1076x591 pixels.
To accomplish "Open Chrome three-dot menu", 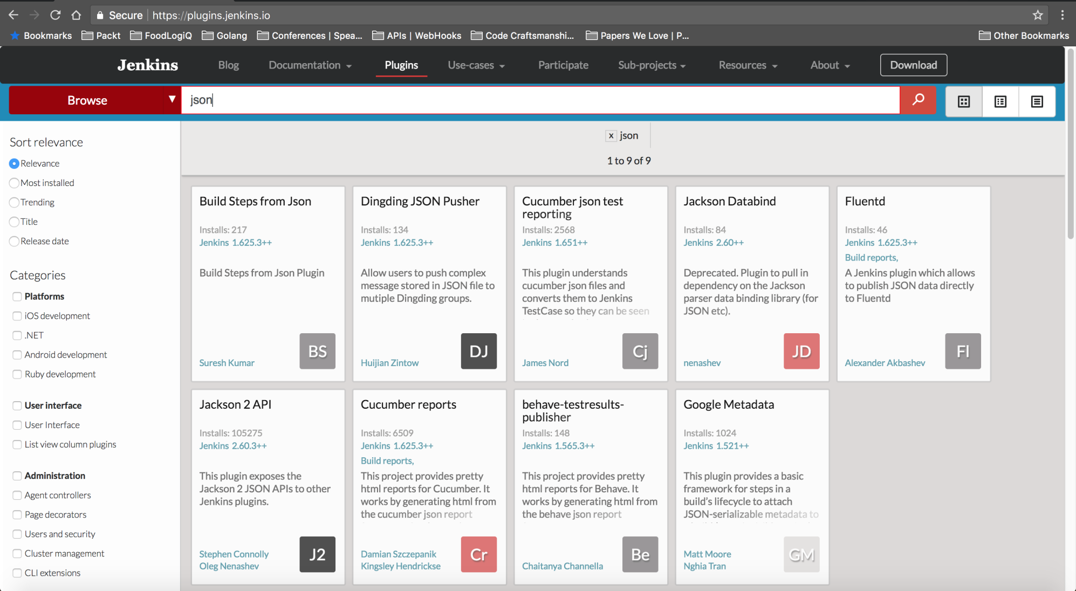I will click(x=1063, y=15).
